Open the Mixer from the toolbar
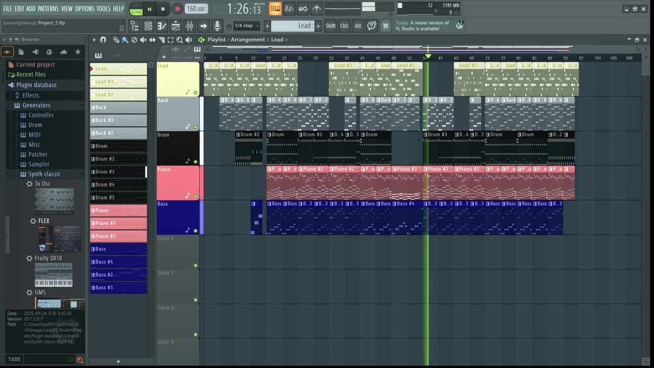 (x=190, y=26)
